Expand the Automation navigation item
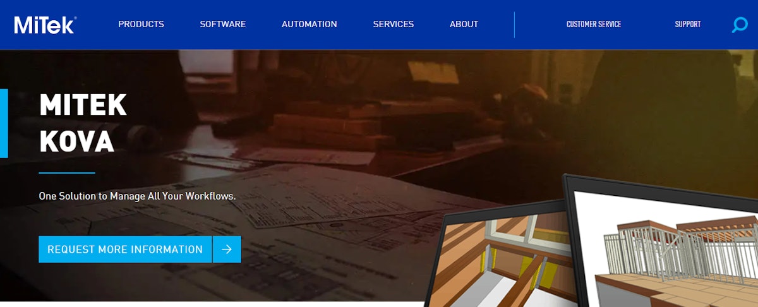 [309, 25]
